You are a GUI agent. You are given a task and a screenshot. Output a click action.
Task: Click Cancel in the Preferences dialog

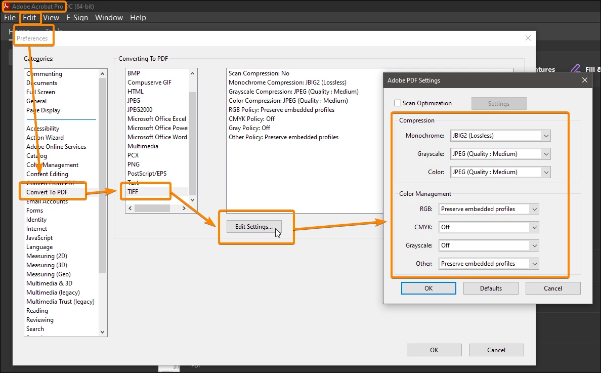pyautogui.click(x=496, y=350)
